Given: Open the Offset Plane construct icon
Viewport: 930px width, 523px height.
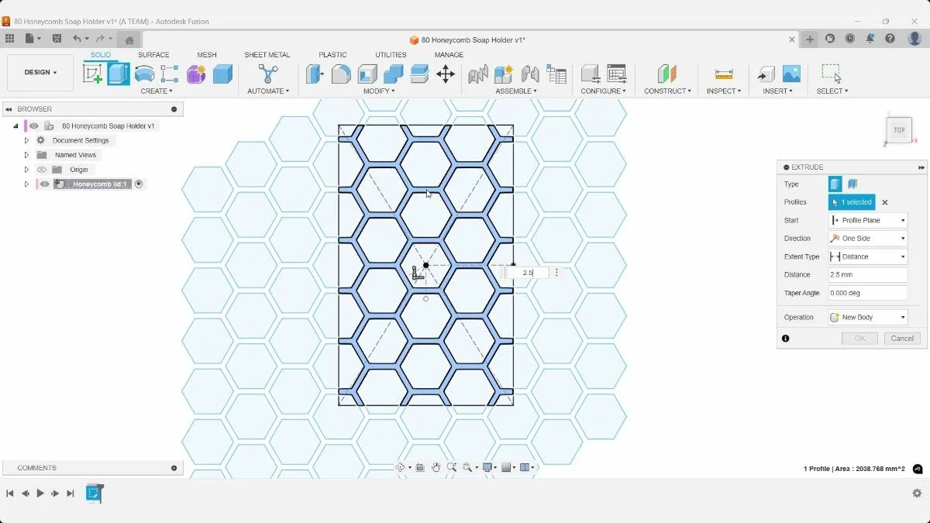Looking at the screenshot, I should coord(666,74).
